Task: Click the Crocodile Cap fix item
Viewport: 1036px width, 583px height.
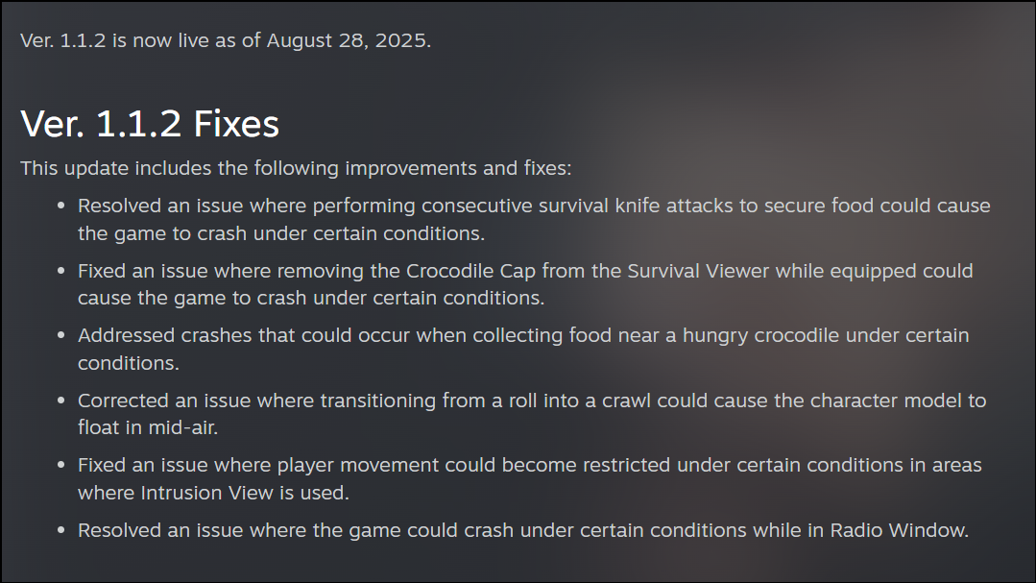Action: [525, 284]
